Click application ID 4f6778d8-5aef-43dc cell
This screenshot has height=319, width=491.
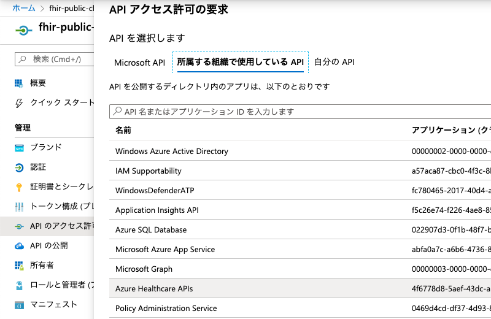(451, 289)
